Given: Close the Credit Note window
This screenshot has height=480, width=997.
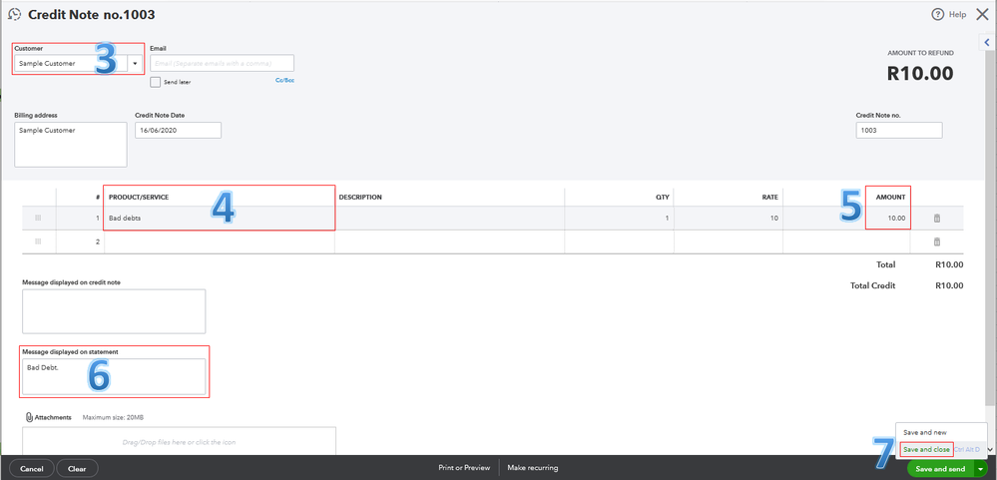Looking at the screenshot, I should click(x=982, y=14).
